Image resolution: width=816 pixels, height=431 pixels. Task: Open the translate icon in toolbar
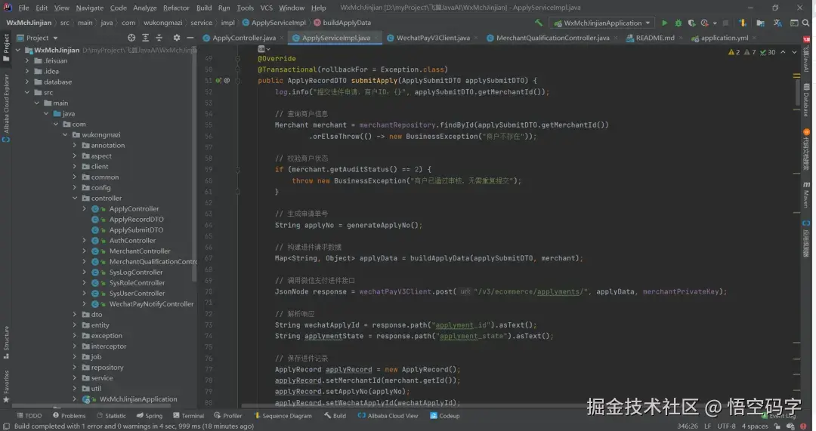tap(777, 23)
